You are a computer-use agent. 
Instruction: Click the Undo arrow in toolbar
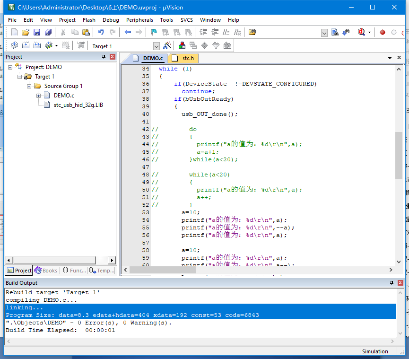point(101,32)
